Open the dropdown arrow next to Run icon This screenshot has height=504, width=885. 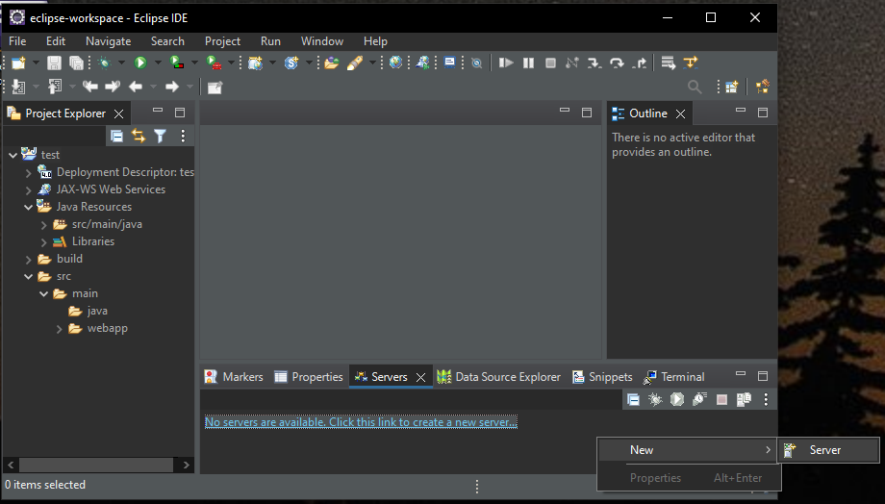click(158, 63)
